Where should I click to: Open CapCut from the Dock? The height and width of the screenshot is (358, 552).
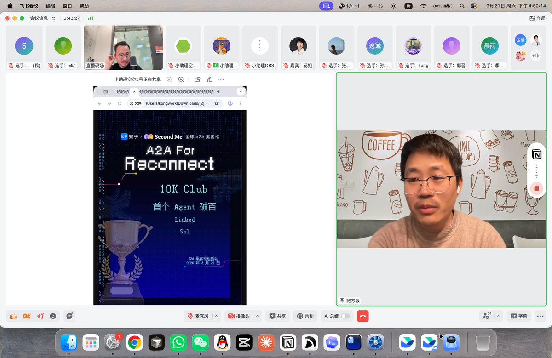point(244,342)
